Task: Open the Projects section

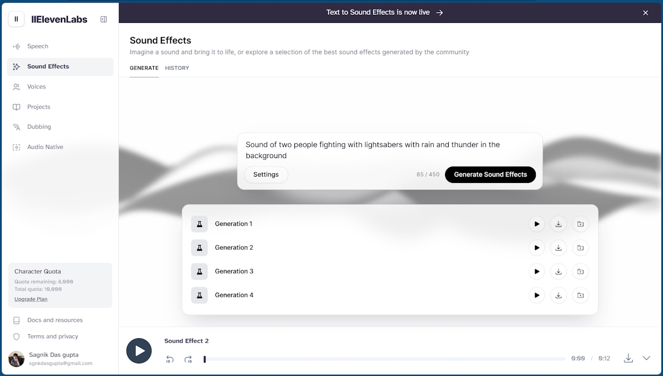Action: pos(38,107)
